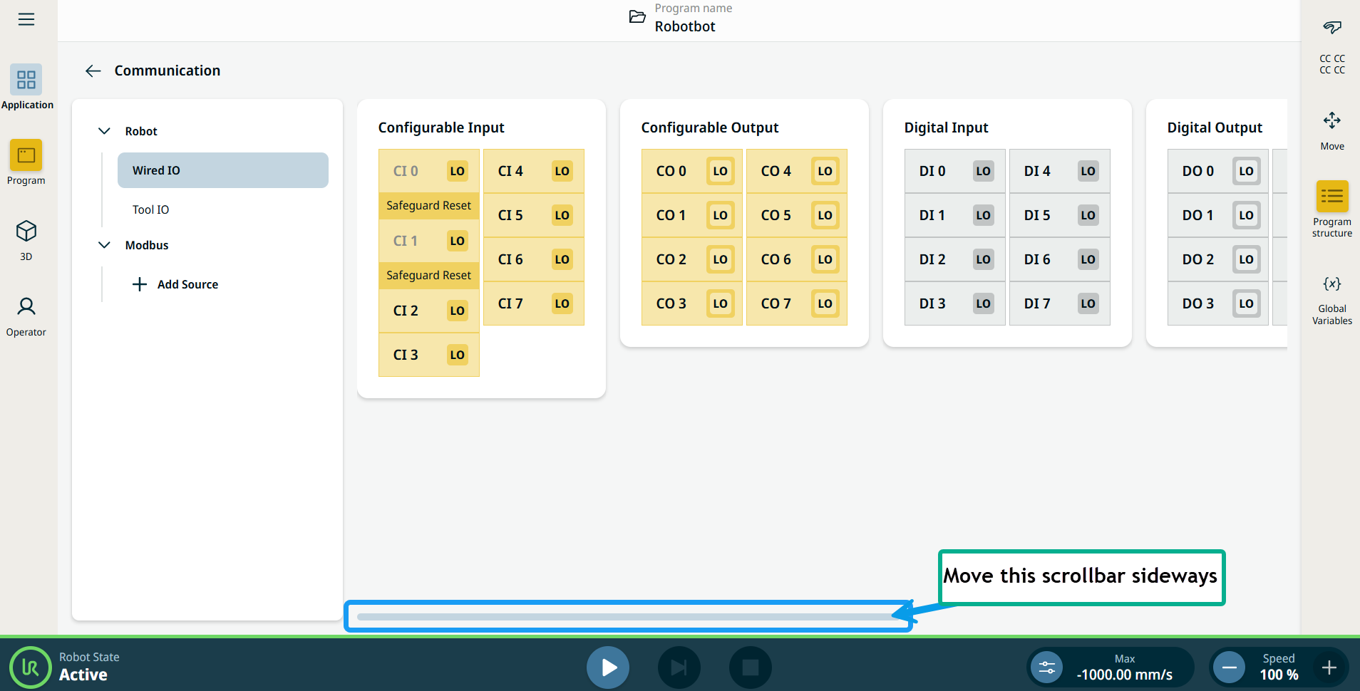This screenshot has height=691, width=1360.
Task: Open the max speed settings
Action: pyautogui.click(x=1046, y=667)
